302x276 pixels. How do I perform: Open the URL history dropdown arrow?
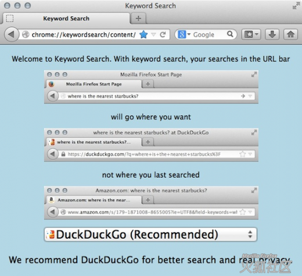coord(153,35)
